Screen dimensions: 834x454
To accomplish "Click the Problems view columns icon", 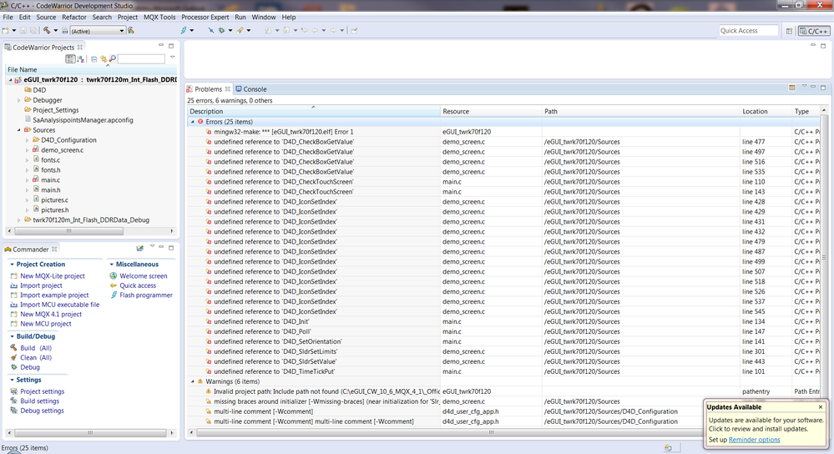I will (x=792, y=88).
